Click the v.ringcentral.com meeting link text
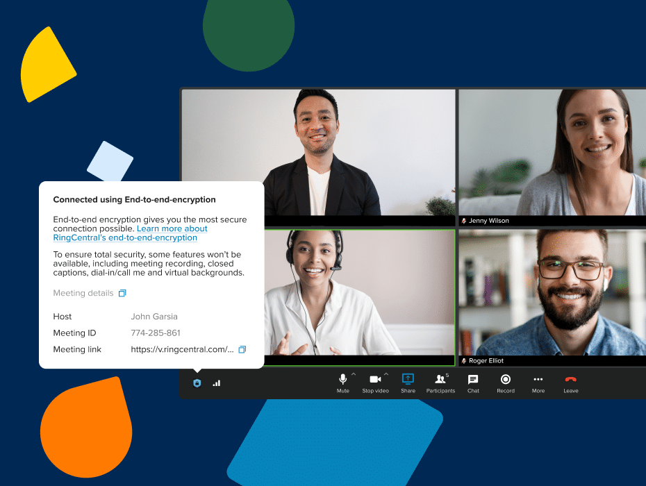646x486 pixels. tap(182, 349)
